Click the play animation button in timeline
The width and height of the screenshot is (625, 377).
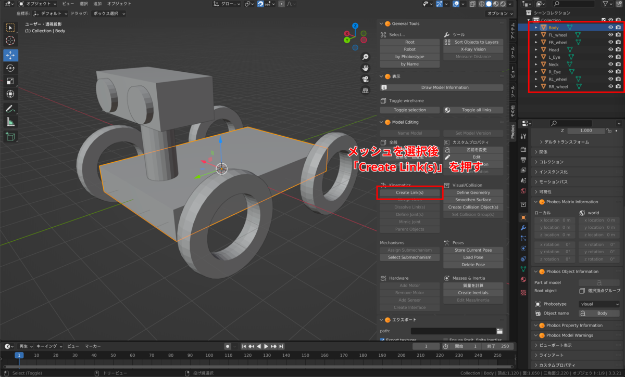tap(266, 346)
